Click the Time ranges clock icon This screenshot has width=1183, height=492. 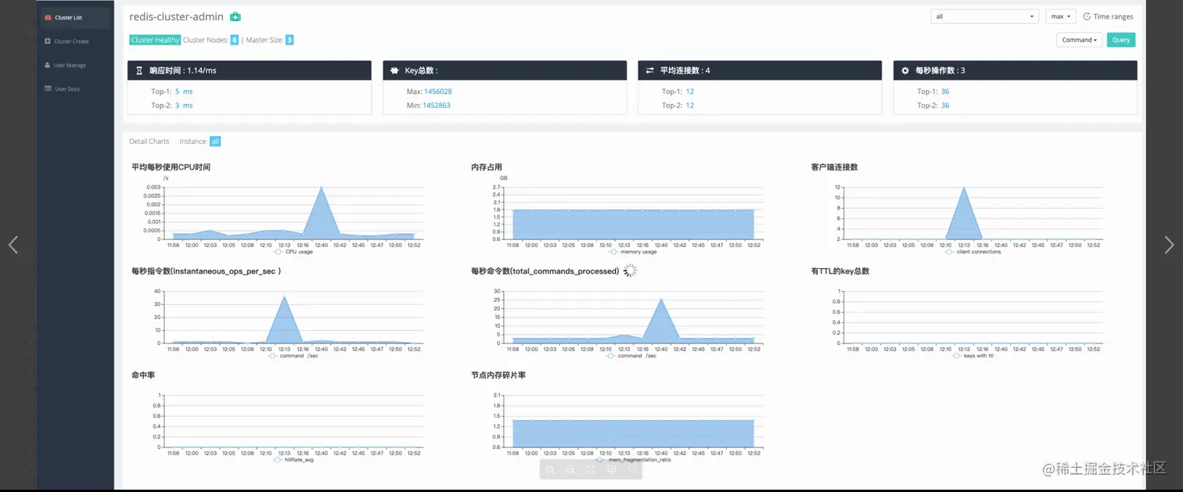click(x=1087, y=16)
